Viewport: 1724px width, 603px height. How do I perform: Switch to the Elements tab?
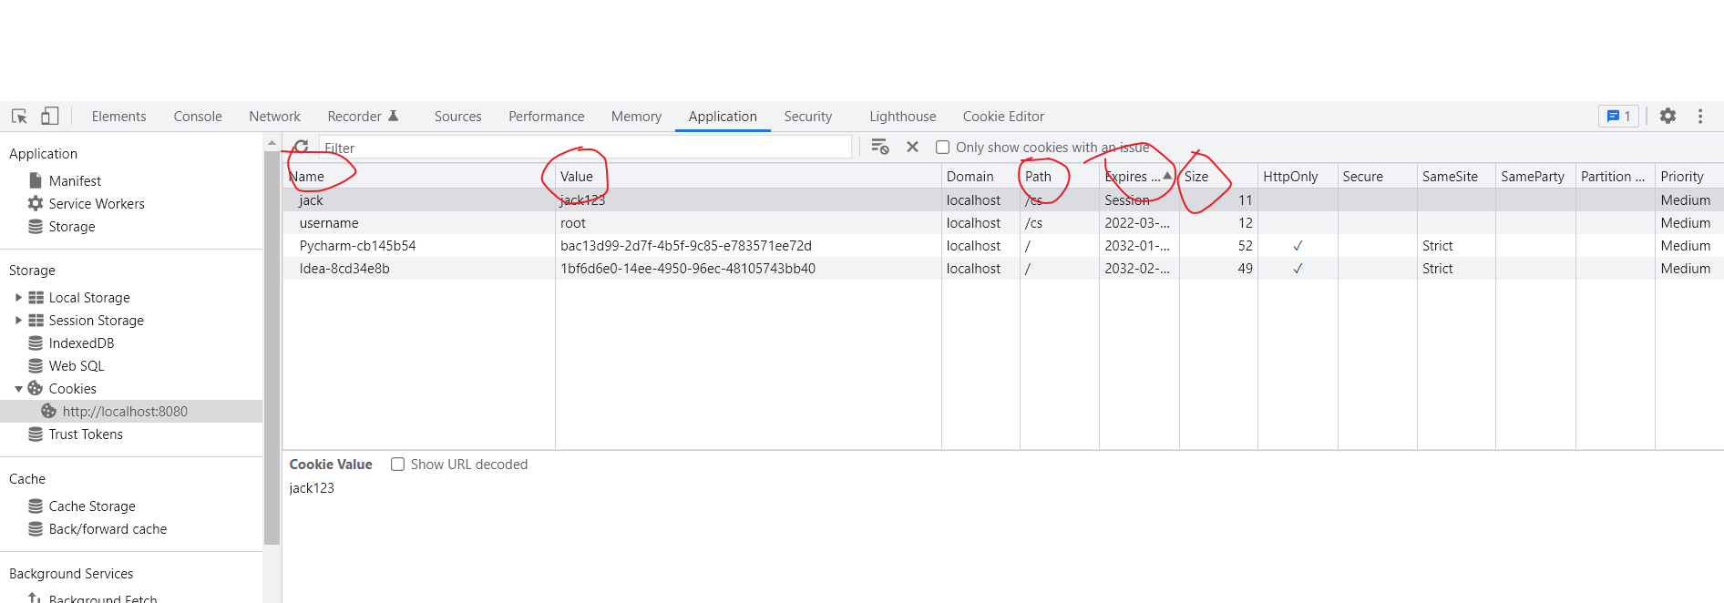click(118, 116)
